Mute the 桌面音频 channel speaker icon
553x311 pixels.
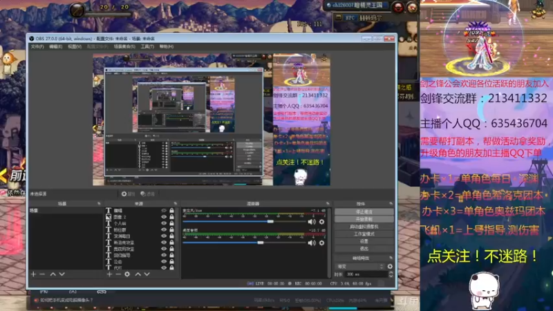coord(312,243)
